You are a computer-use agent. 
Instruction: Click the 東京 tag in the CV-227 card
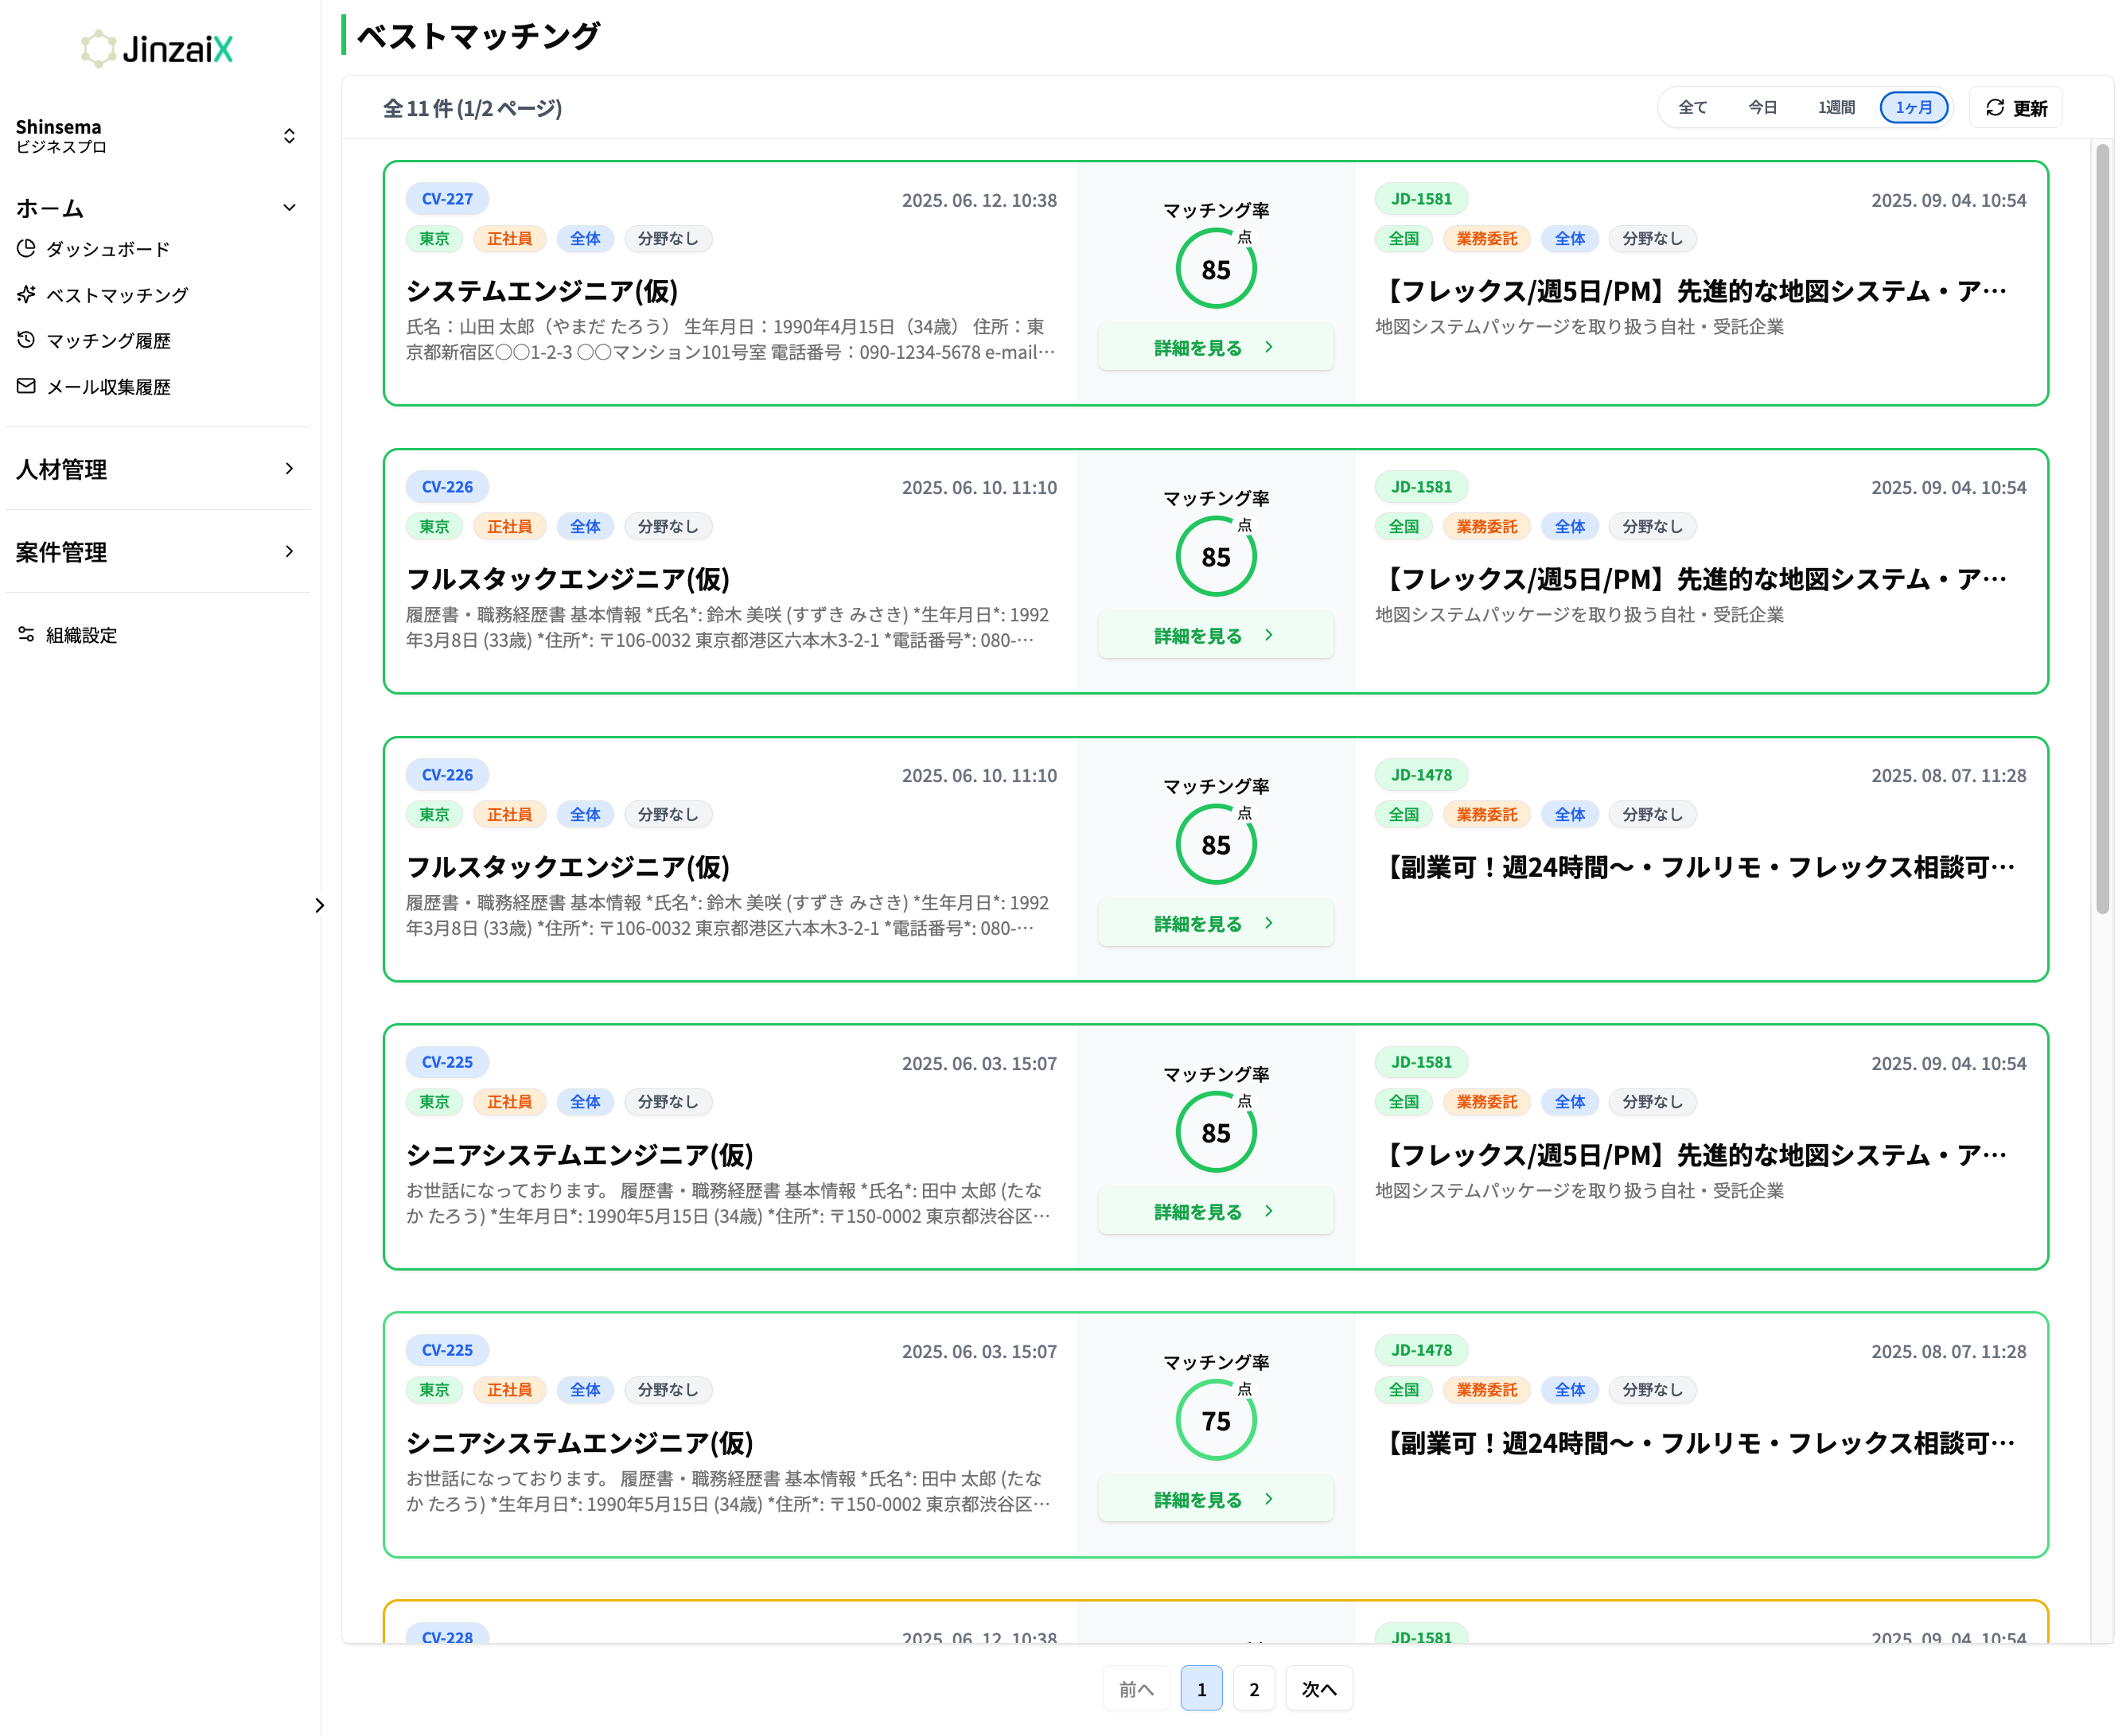pyautogui.click(x=434, y=239)
